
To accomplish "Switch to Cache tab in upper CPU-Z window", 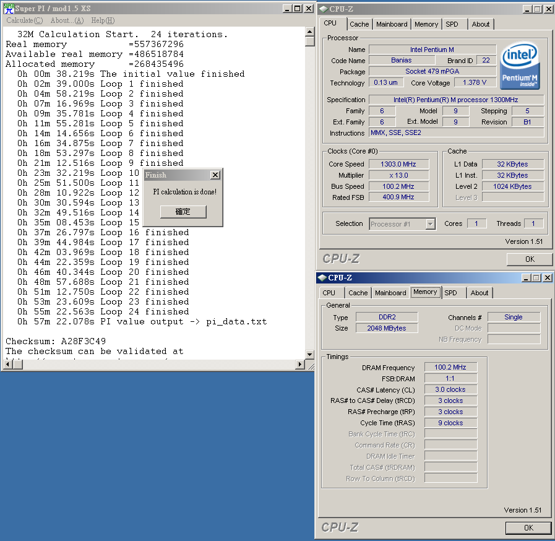I will (359, 24).
